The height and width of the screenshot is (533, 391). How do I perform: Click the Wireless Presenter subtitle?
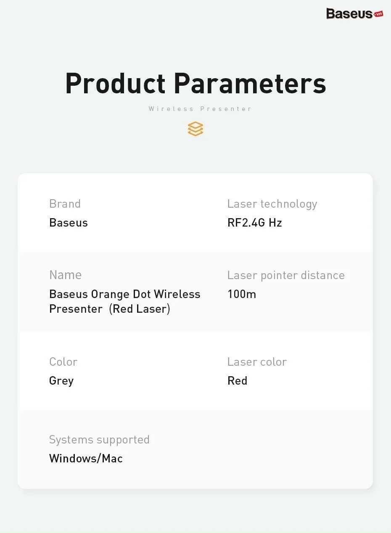(200, 109)
